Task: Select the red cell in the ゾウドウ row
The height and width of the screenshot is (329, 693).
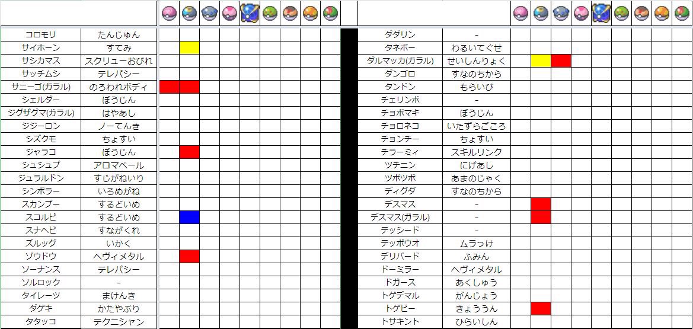Action: [x=190, y=257]
